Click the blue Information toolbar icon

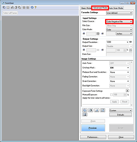pos(32,8)
